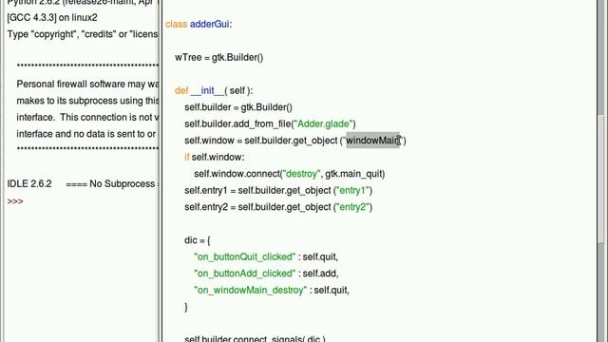The width and height of the screenshot is (608, 342).
Task: Click self.add value in the dictionary
Action: click(319, 274)
